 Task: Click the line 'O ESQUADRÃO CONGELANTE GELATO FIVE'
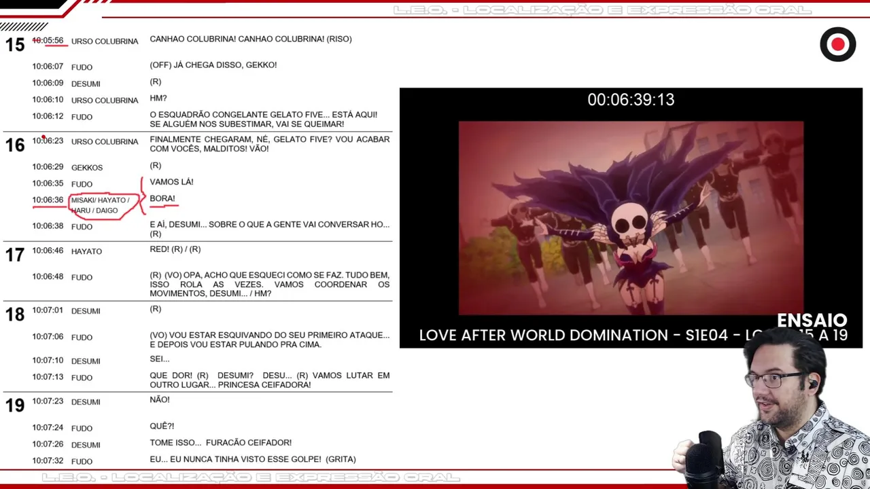click(264, 120)
